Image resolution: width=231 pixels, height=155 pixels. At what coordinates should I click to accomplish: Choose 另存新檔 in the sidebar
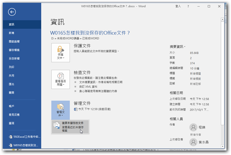click(x=22, y=59)
